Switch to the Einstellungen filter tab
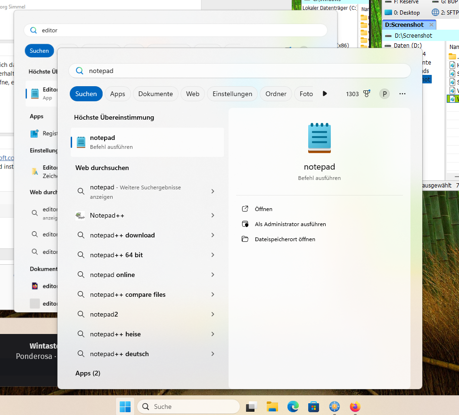Image resolution: width=459 pixels, height=415 pixels. pyautogui.click(x=232, y=94)
